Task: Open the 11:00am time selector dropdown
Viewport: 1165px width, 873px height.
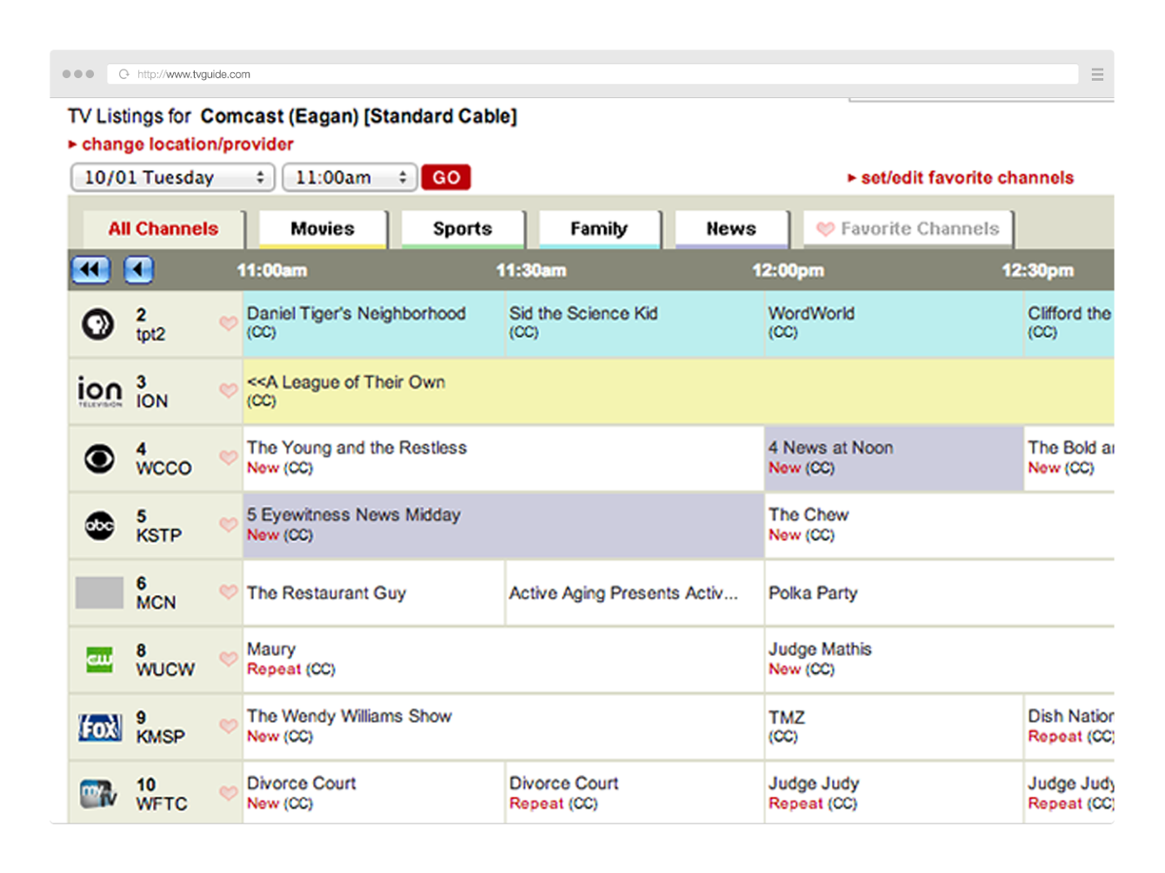Action: pos(349,177)
